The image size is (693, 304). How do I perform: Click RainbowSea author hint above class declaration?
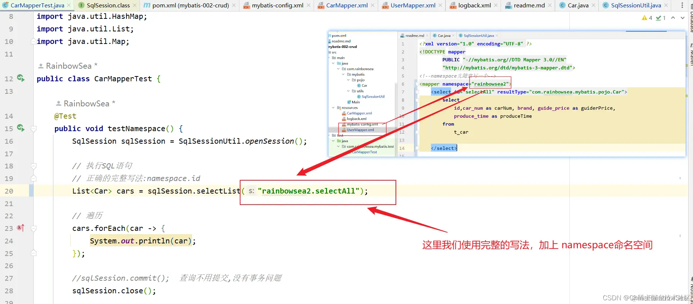pos(68,66)
